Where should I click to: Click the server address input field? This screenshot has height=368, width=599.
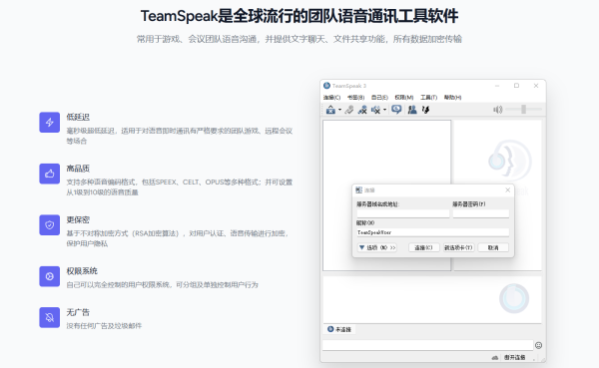[403, 213]
